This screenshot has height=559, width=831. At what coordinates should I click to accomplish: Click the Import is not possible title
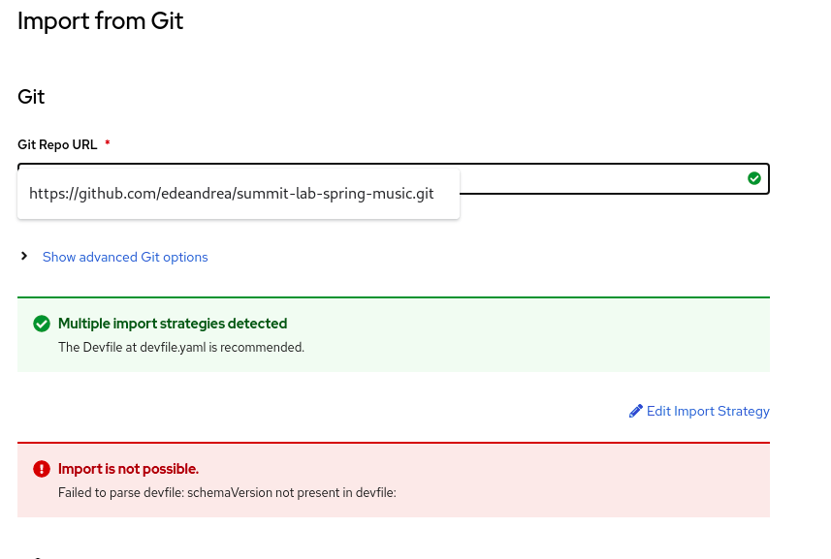[128, 469]
